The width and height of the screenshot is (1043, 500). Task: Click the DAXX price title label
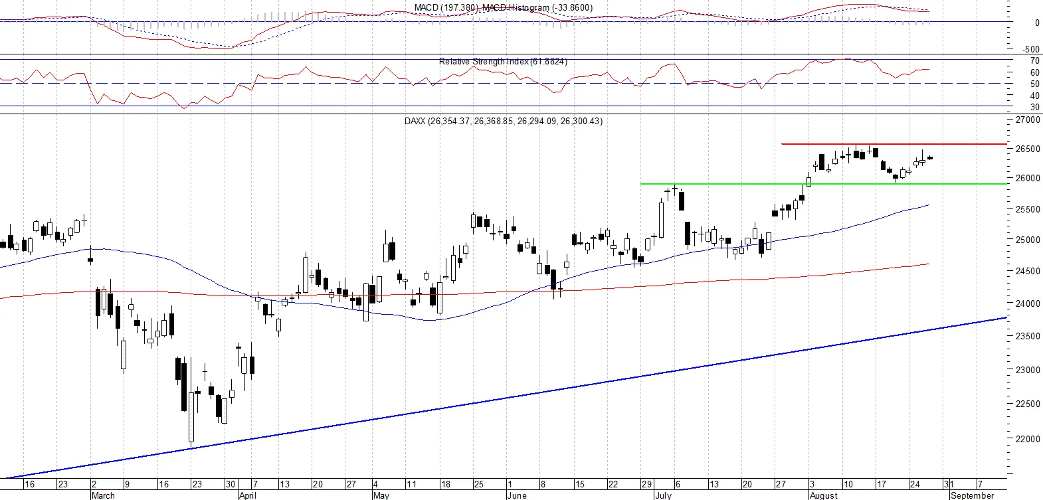point(504,121)
